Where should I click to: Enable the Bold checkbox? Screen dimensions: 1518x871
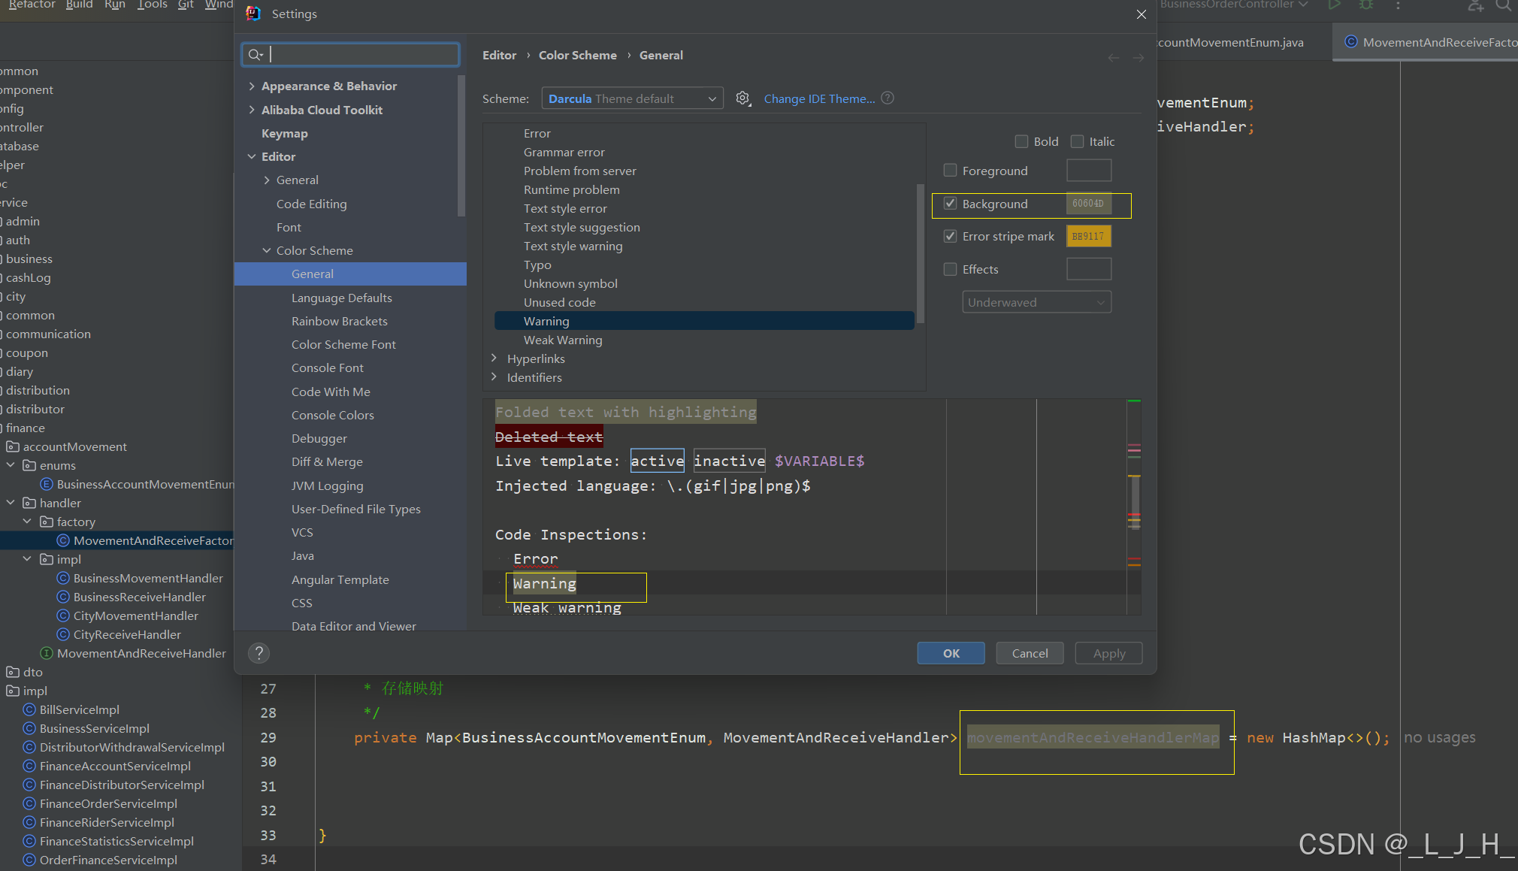tap(1021, 141)
